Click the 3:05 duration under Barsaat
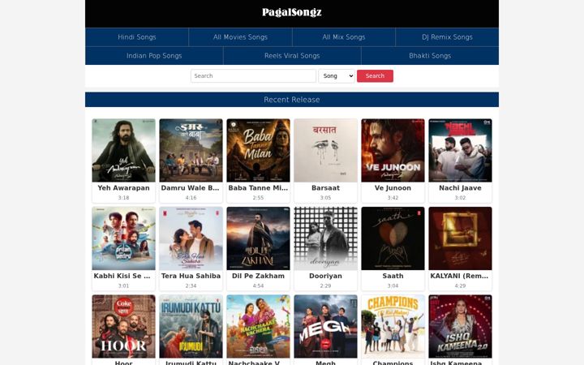 [325, 198]
